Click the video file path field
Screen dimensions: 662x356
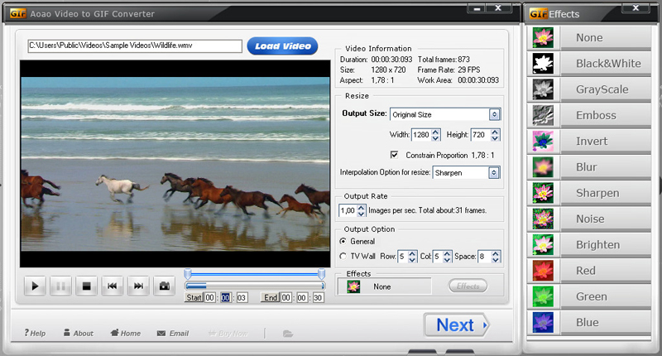pos(135,46)
